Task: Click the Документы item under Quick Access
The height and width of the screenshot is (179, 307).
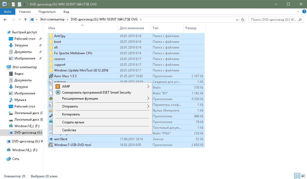Action: pyautogui.click(x=23, y=52)
